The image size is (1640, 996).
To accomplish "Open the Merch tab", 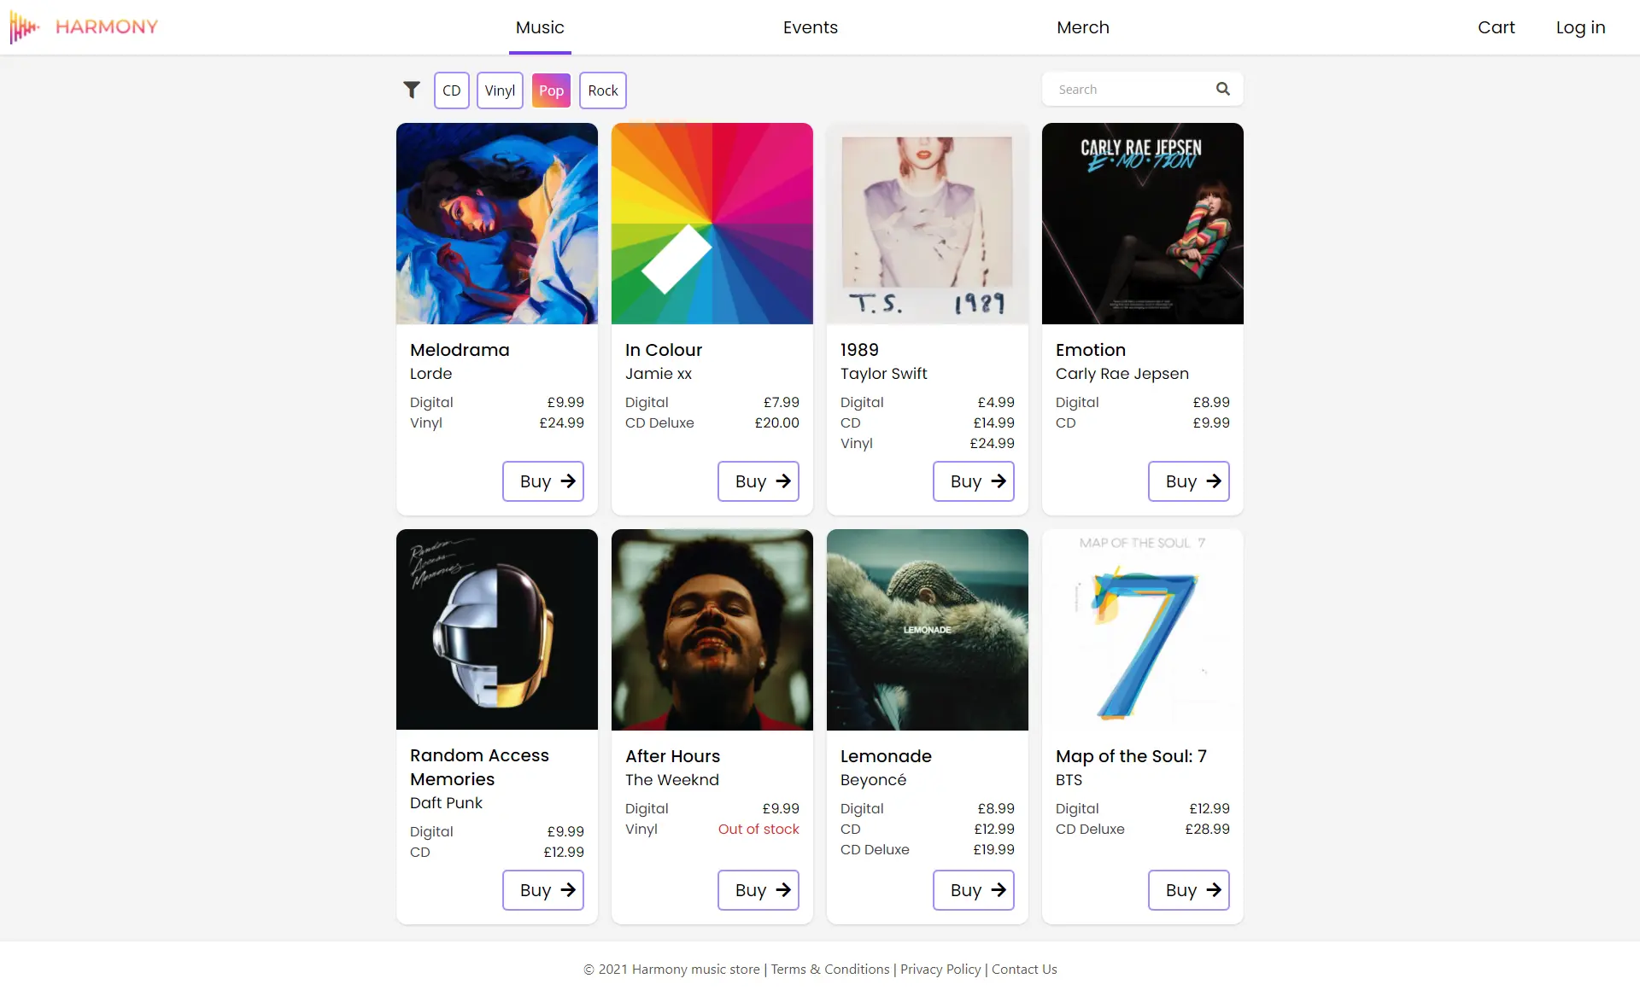I will [x=1083, y=26].
